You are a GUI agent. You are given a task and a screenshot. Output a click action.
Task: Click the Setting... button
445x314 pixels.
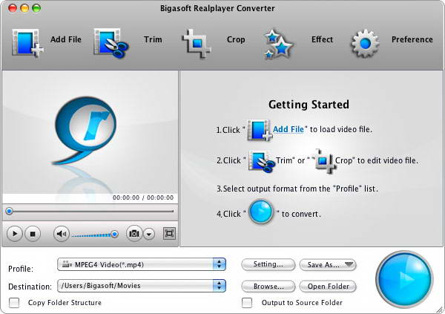(x=268, y=264)
